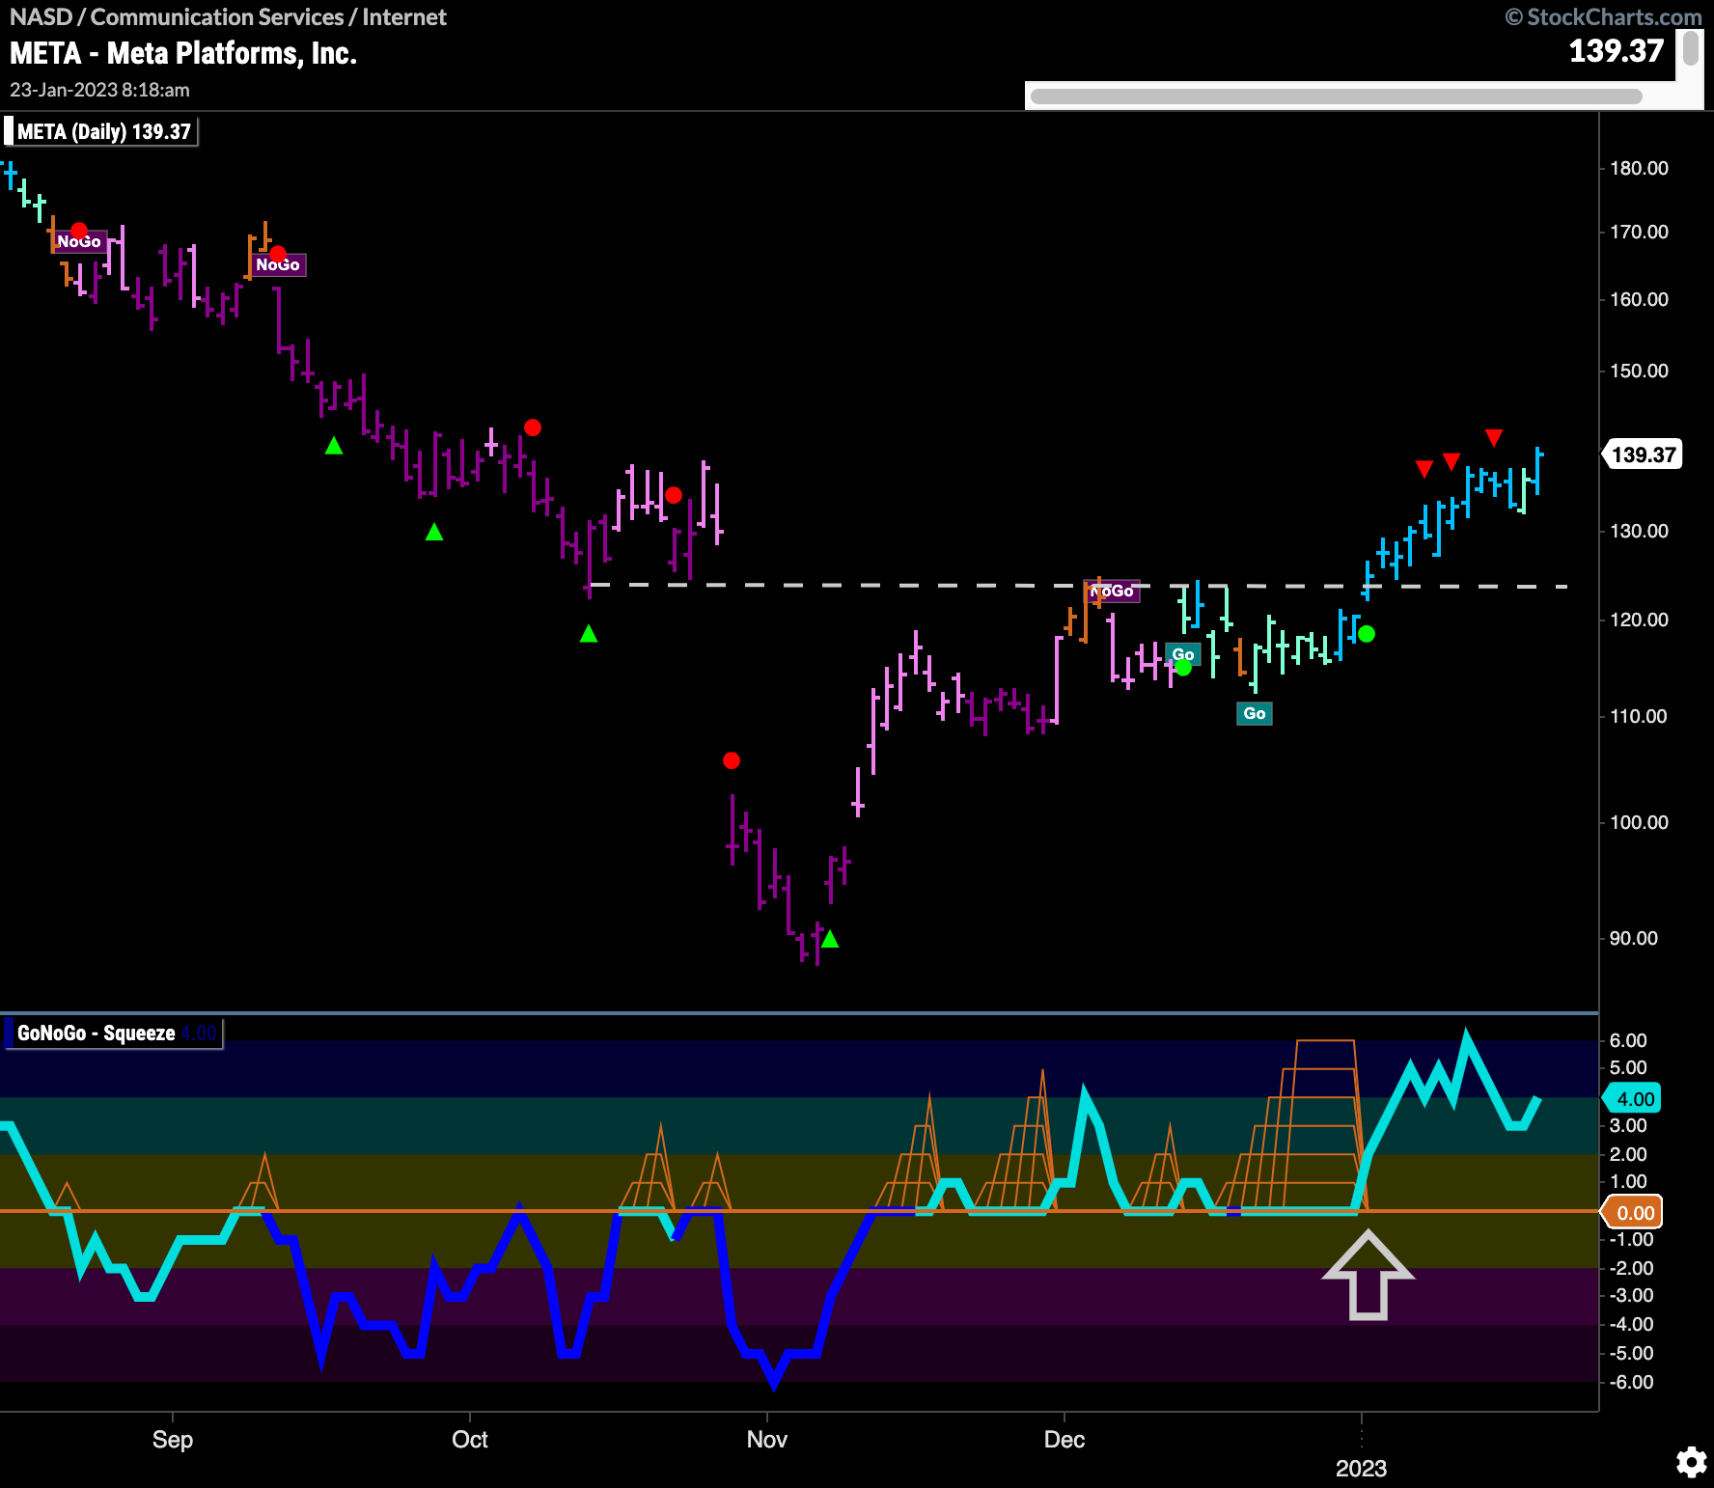Image resolution: width=1714 pixels, height=1488 pixels.
Task: Click the red dot in early October
Action: [533, 427]
